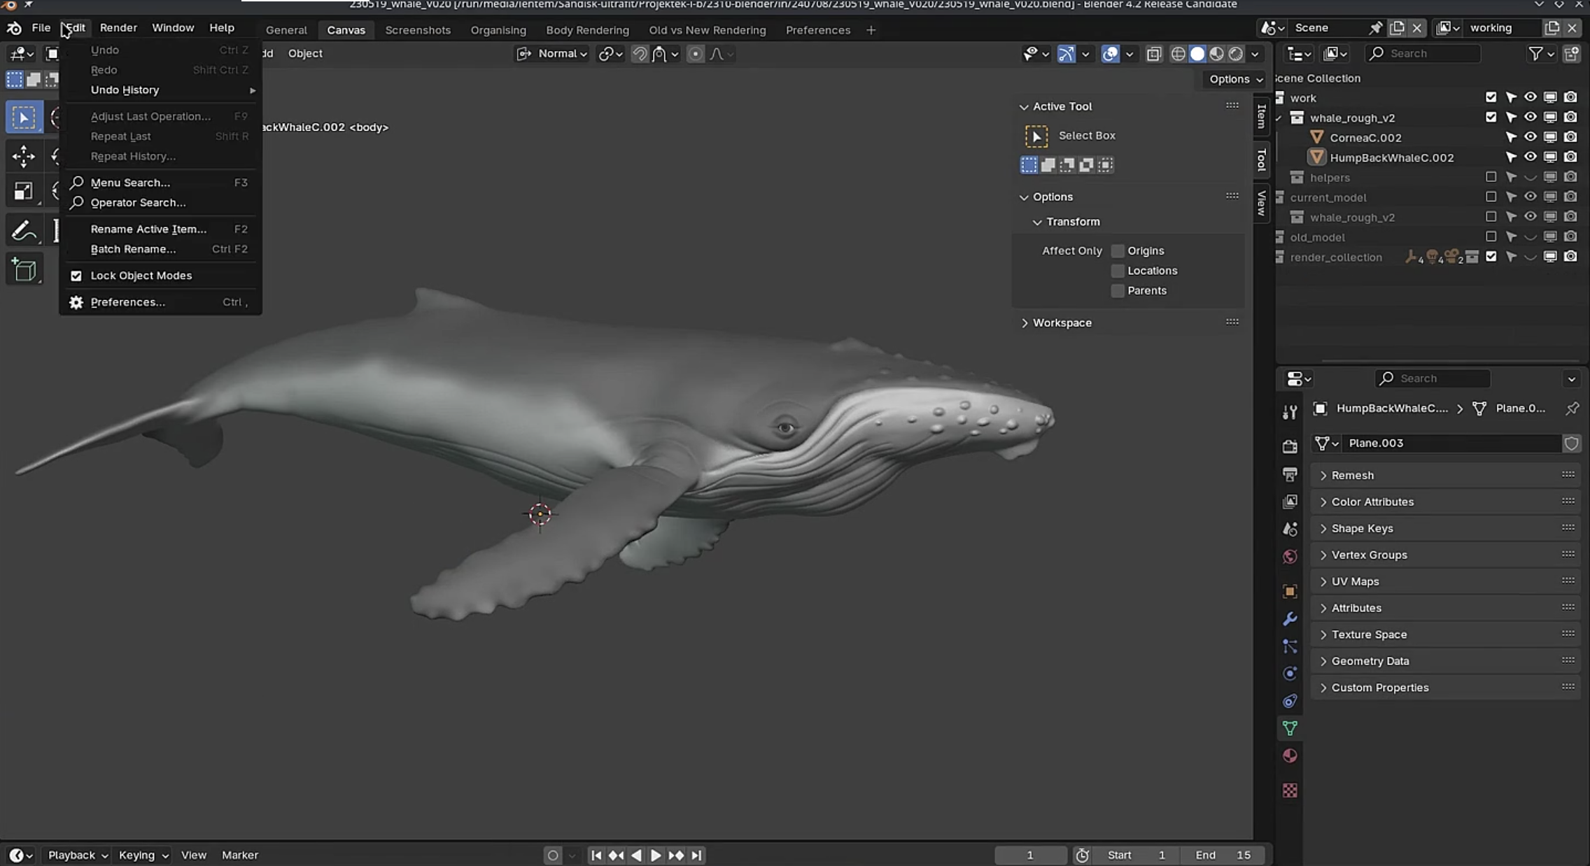
Task: Open the Physics properties tab
Action: (x=1290, y=674)
